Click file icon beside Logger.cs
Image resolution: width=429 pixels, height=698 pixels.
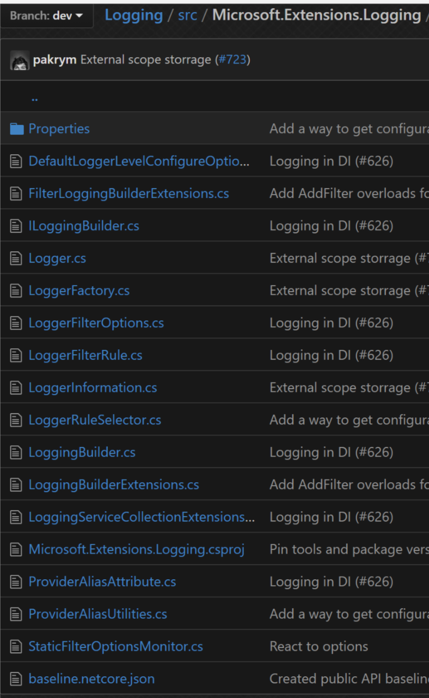tap(17, 258)
